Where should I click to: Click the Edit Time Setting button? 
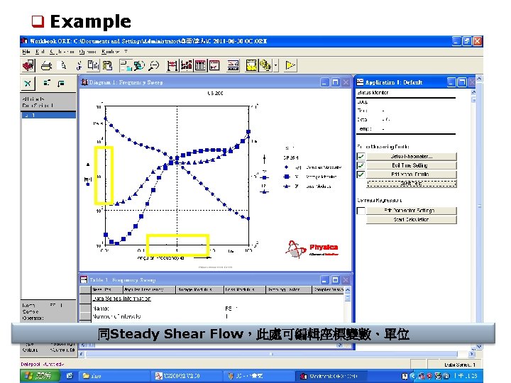(x=411, y=165)
